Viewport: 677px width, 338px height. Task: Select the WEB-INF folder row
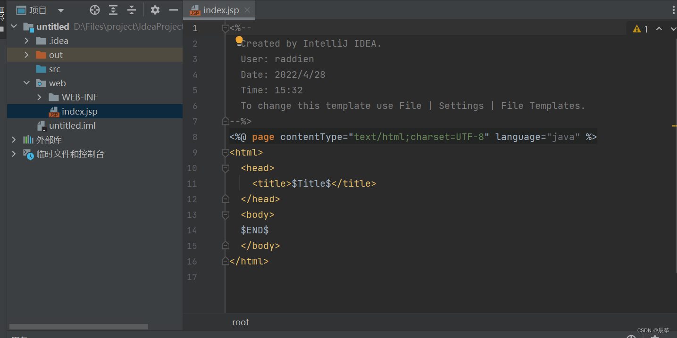(95, 97)
